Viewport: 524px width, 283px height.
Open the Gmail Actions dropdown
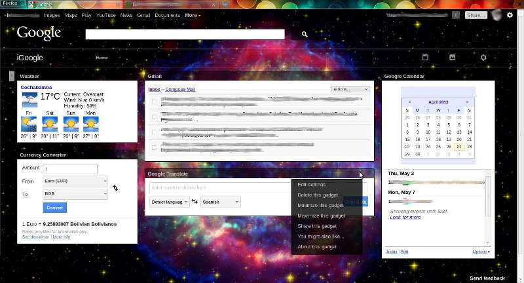(x=350, y=89)
